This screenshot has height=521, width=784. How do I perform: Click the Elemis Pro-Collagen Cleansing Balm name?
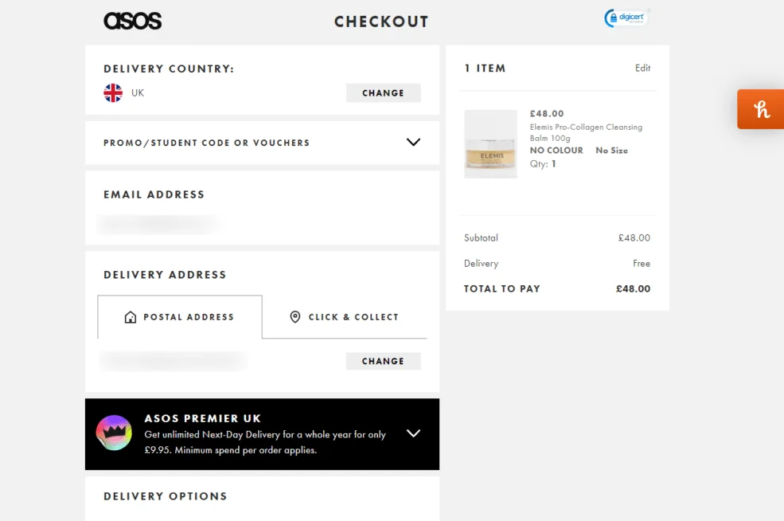[x=586, y=132]
